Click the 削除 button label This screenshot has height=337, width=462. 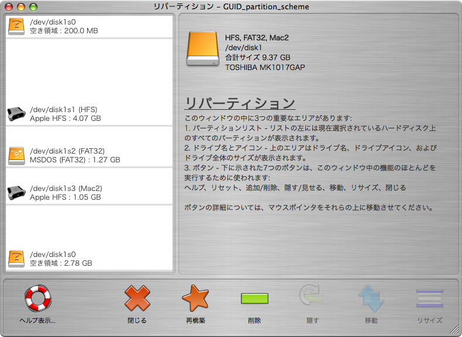(254, 320)
